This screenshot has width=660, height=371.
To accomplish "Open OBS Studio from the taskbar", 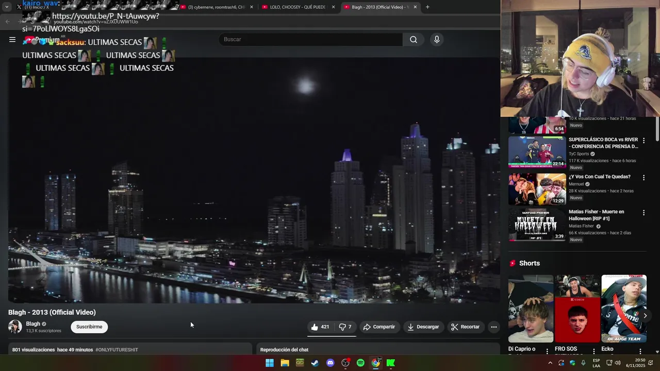I will (345, 363).
